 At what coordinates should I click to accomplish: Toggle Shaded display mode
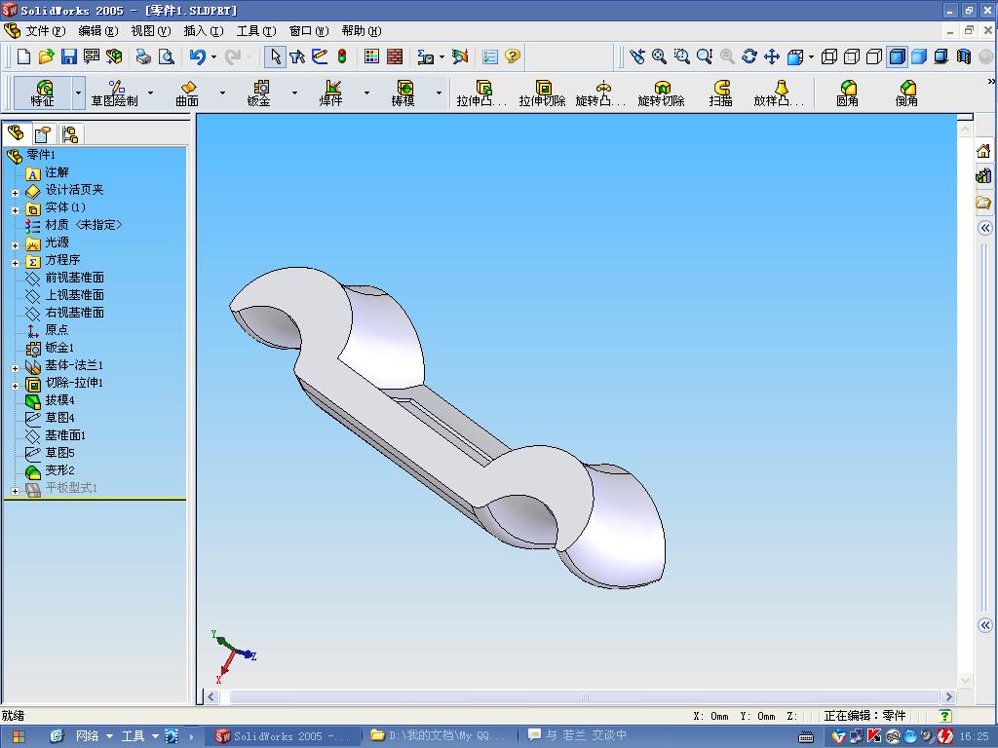coord(918,56)
